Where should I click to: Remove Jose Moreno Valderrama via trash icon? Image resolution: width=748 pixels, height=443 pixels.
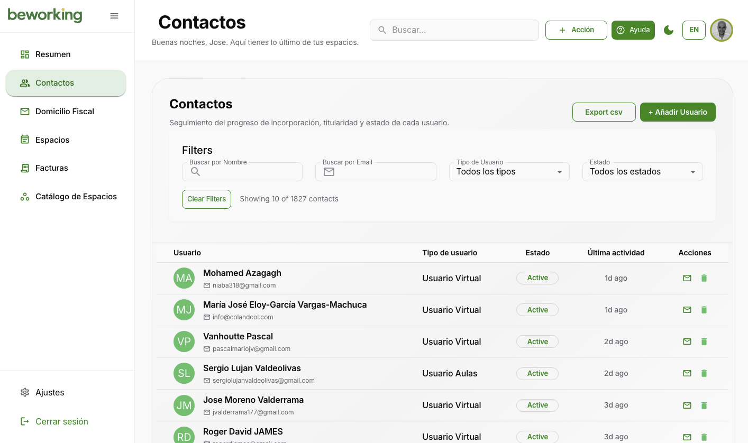point(704,405)
